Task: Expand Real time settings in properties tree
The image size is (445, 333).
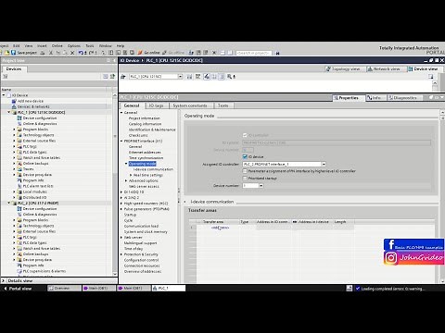Action: tap(131, 175)
